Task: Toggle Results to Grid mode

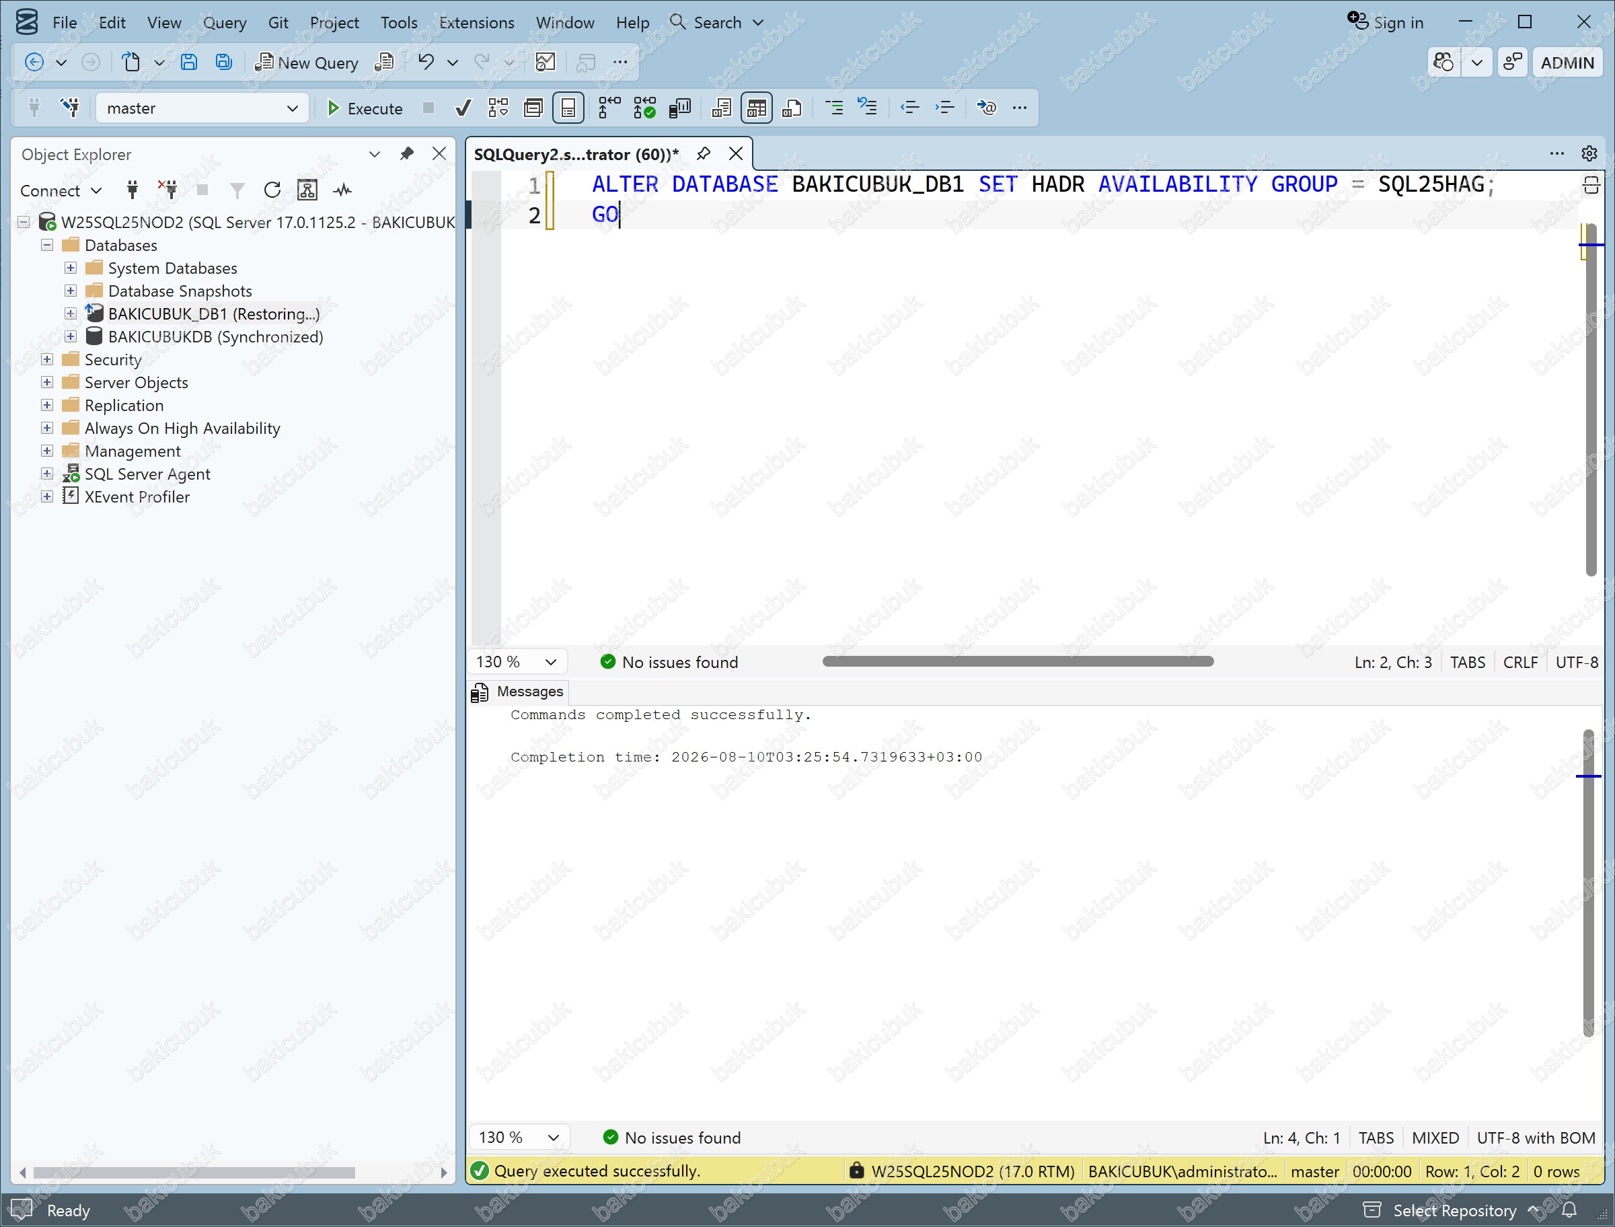Action: pyautogui.click(x=757, y=108)
